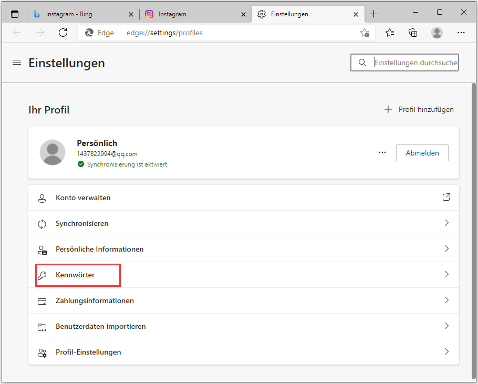Click the browser refresh icon
The width and height of the screenshot is (478, 384).
(63, 33)
